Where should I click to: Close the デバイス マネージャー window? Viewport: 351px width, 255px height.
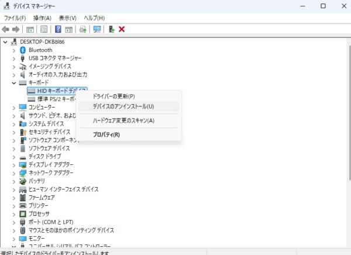[344, 6]
